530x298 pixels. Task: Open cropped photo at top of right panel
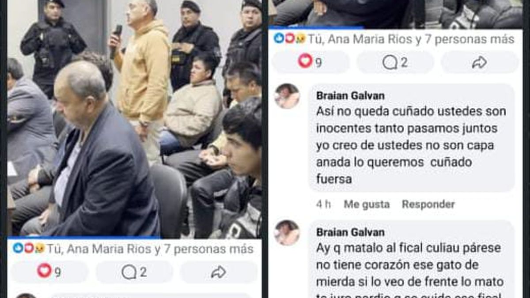click(x=396, y=14)
